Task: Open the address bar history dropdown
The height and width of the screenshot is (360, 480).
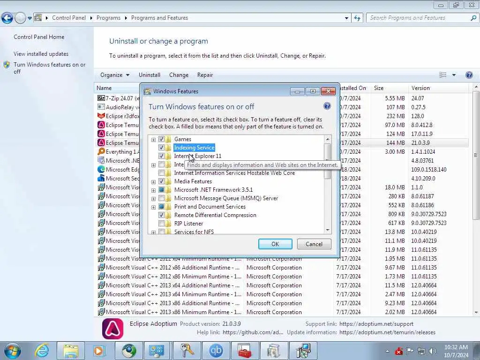Action: tap(346, 18)
